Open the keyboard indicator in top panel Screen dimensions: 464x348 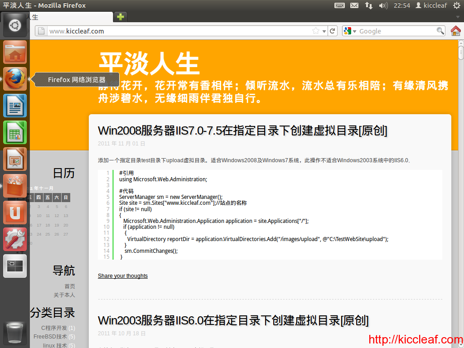(x=339, y=5)
